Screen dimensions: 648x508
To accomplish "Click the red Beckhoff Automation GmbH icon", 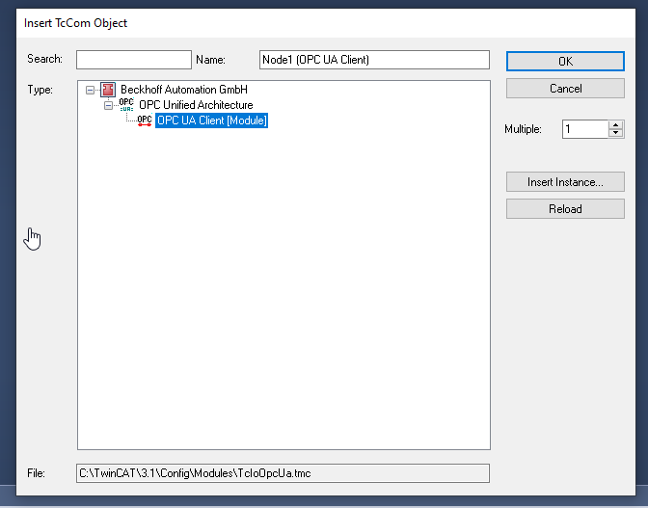I will [x=108, y=90].
